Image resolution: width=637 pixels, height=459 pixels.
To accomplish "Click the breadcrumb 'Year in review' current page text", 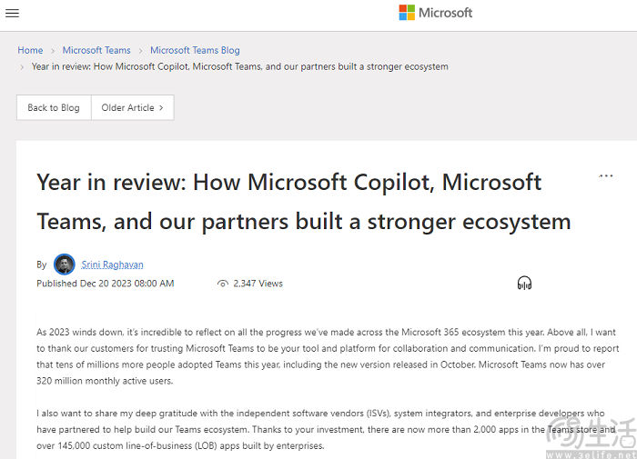I will (x=239, y=66).
